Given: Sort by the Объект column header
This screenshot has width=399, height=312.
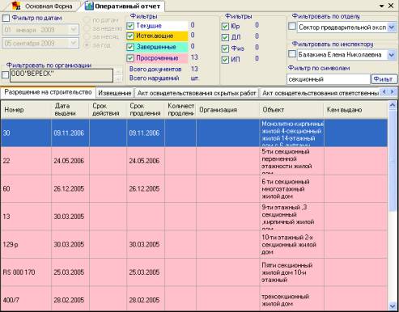Looking at the screenshot, I should pos(291,110).
